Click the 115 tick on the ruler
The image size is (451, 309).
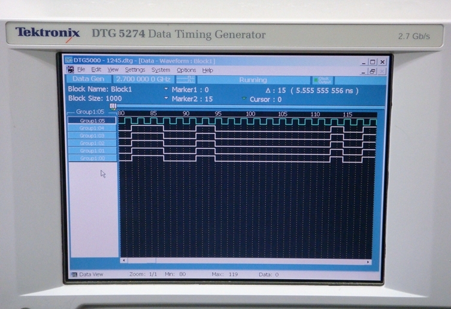(347, 115)
